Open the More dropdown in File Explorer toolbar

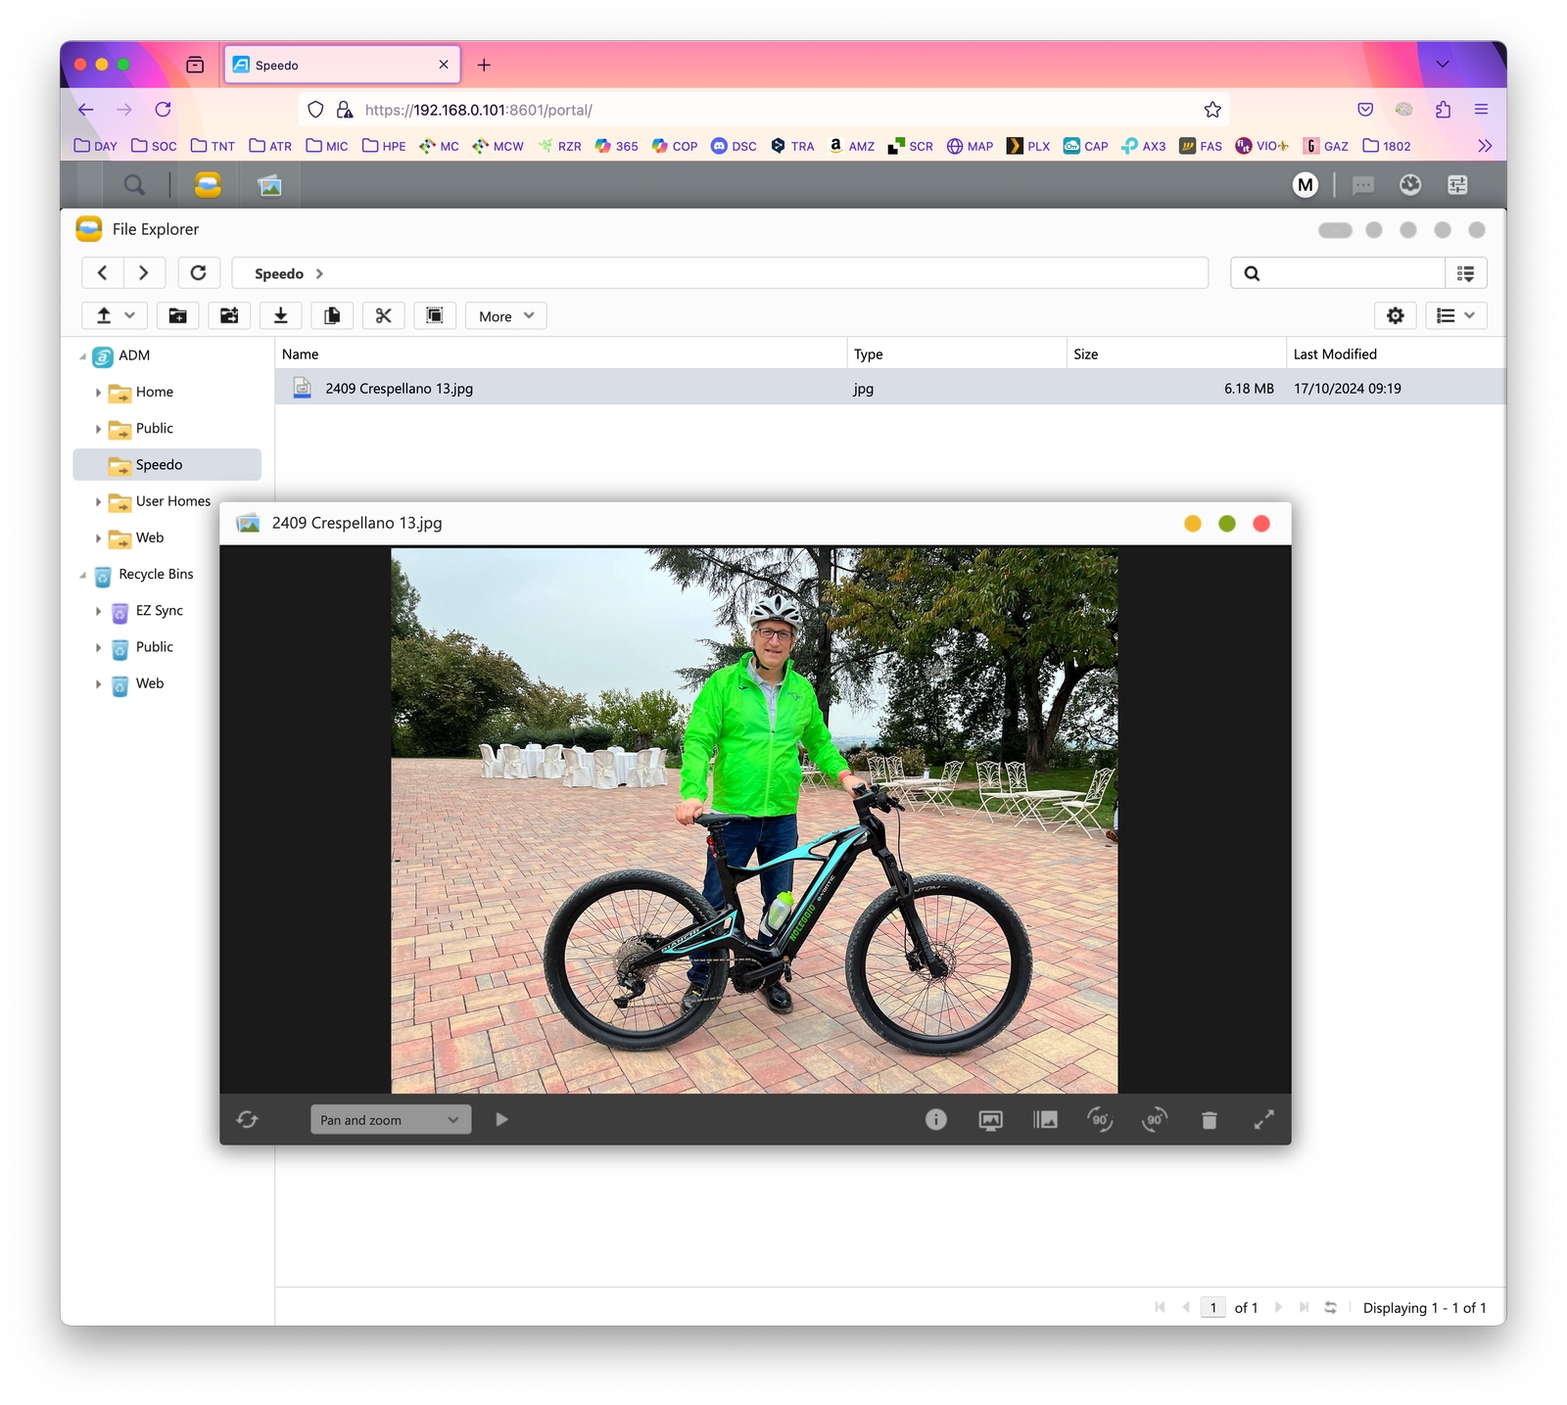pyautogui.click(x=506, y=315)
